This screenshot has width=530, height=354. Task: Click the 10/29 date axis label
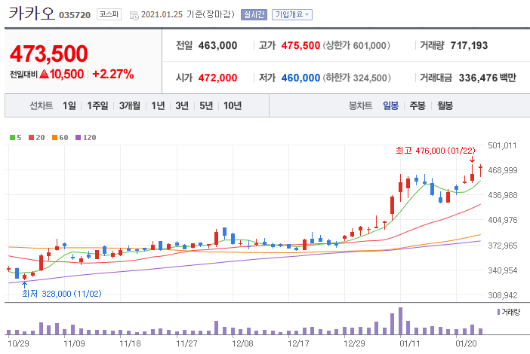(18, 343)
